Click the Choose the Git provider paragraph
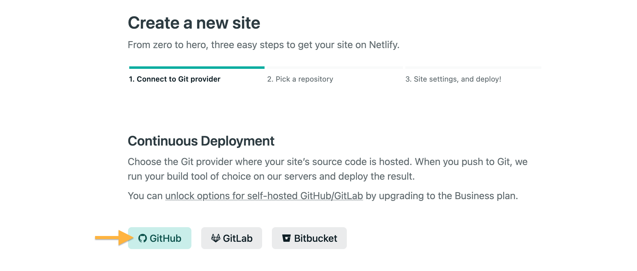The width and height of the screenshot is (637, 271). [327, 162]
